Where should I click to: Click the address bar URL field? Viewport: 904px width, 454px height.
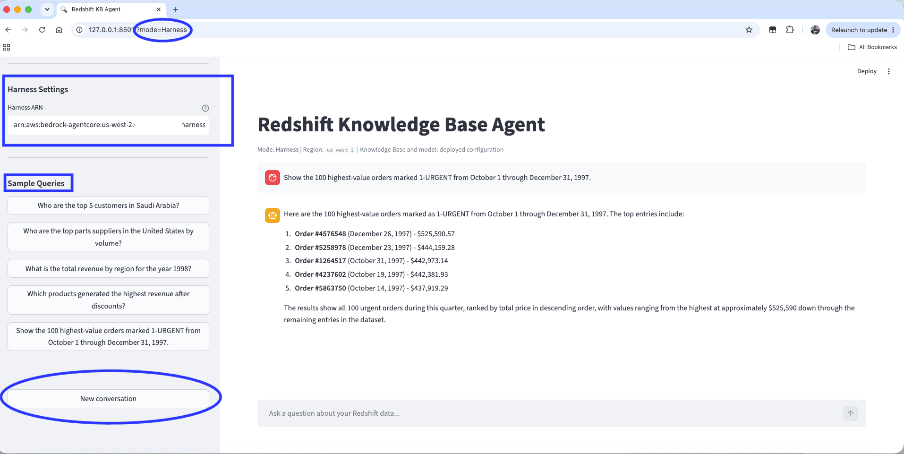416,30
